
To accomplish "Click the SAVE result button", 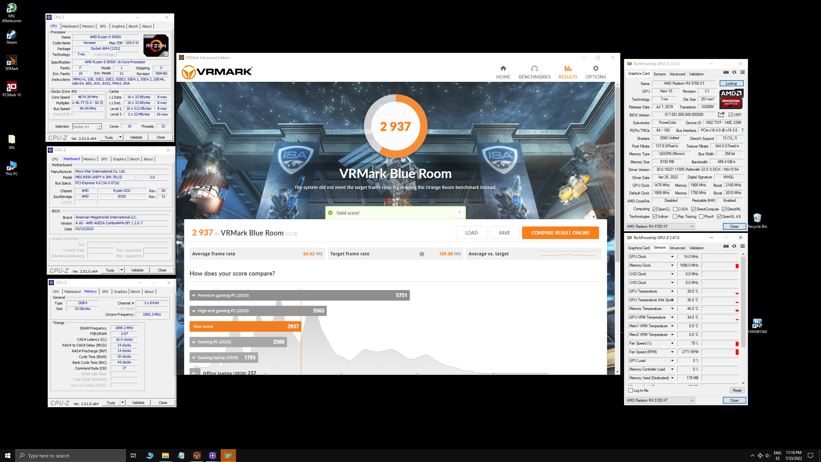I will point(504,233).
